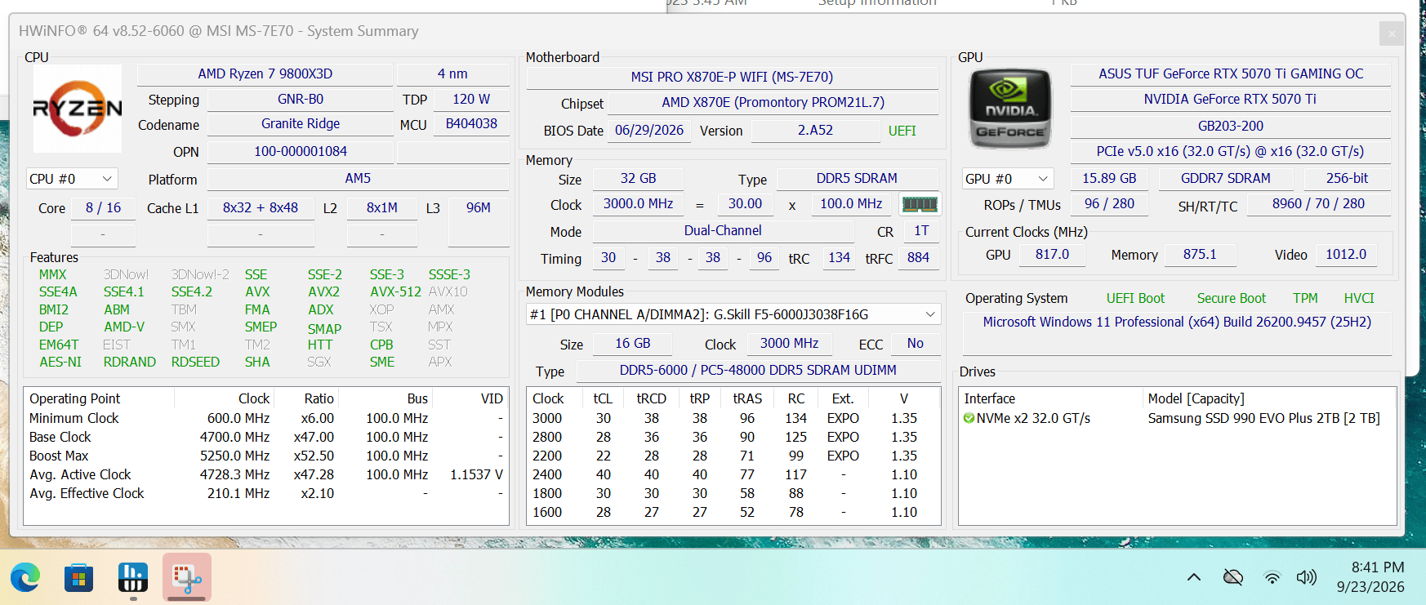Click the volume speaker tray icon
Screen dimensions: 1426x605
coord(1307,577)
